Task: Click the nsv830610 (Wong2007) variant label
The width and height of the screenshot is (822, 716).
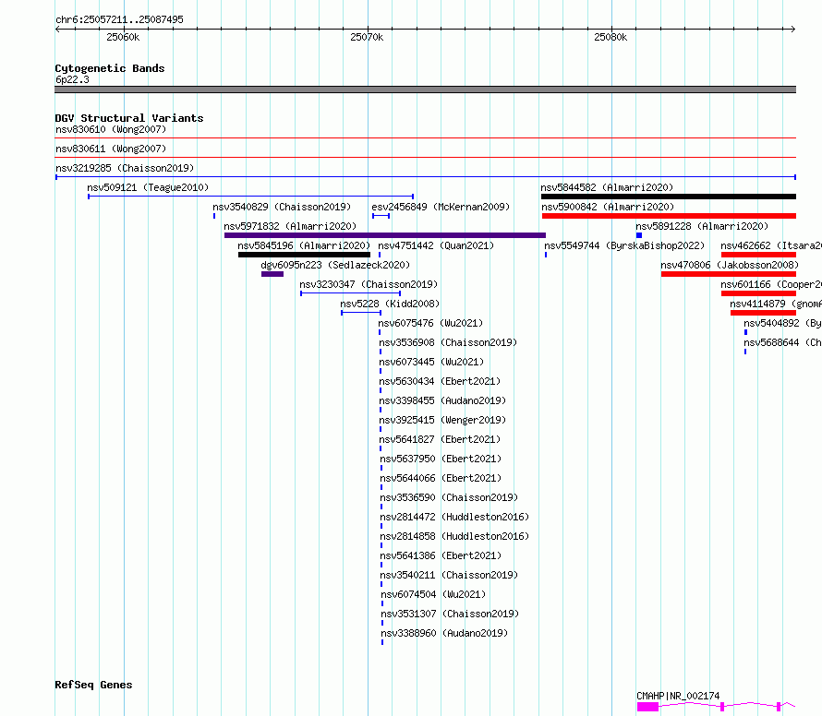Action: [x=111, y=129]
